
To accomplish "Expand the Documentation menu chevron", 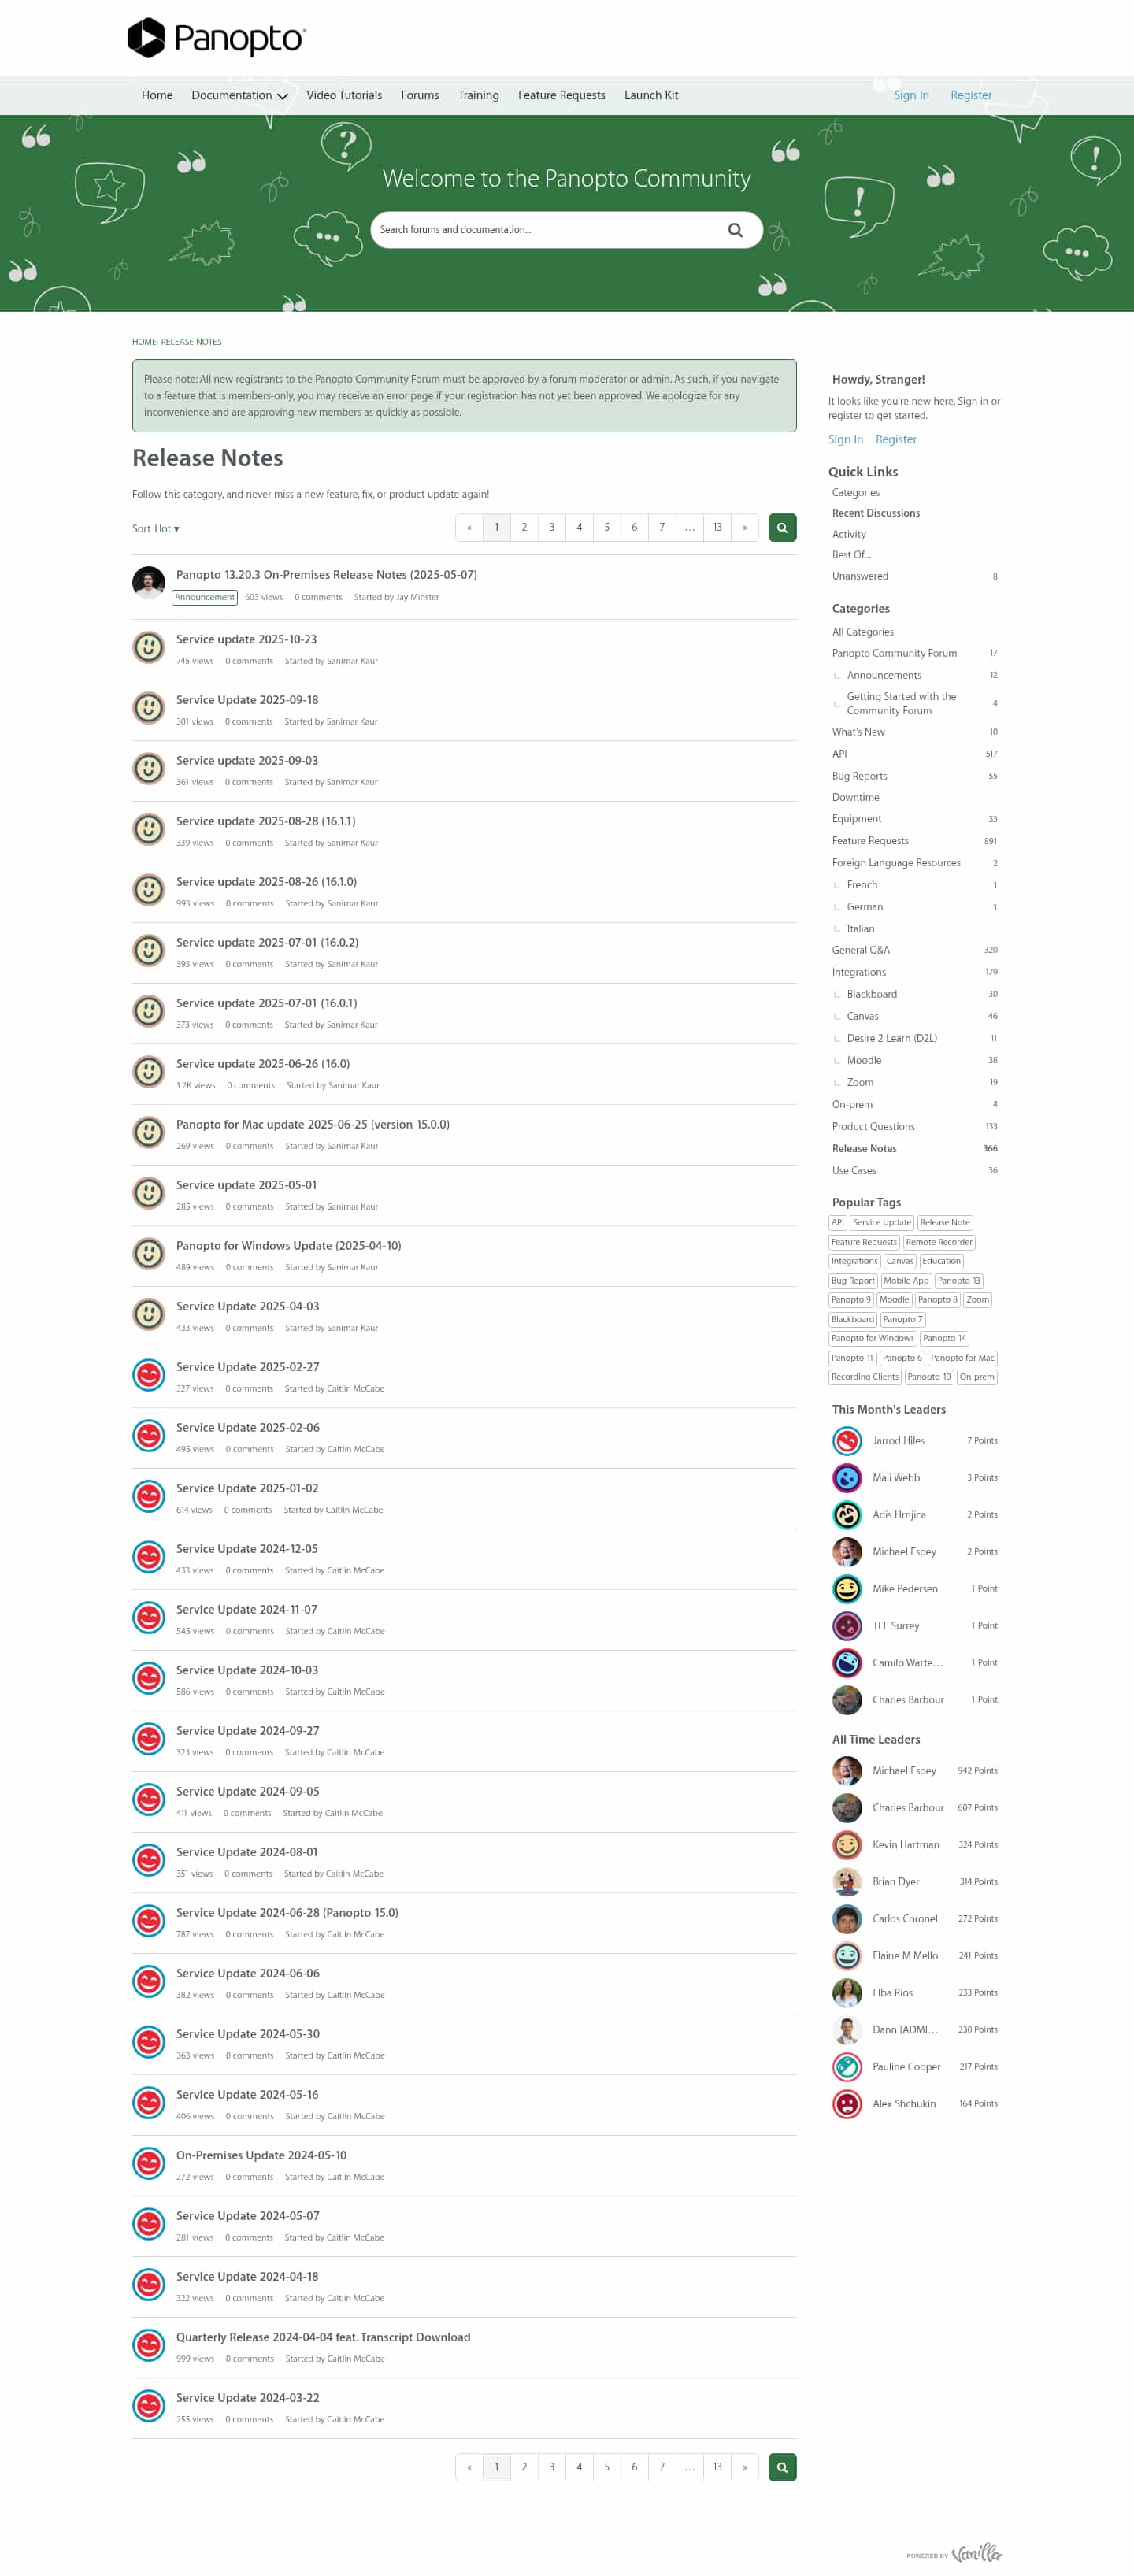I will (283, 96).
